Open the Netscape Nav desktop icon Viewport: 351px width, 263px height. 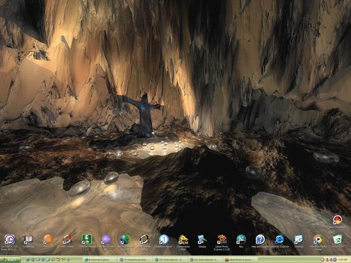click(241, 239)
